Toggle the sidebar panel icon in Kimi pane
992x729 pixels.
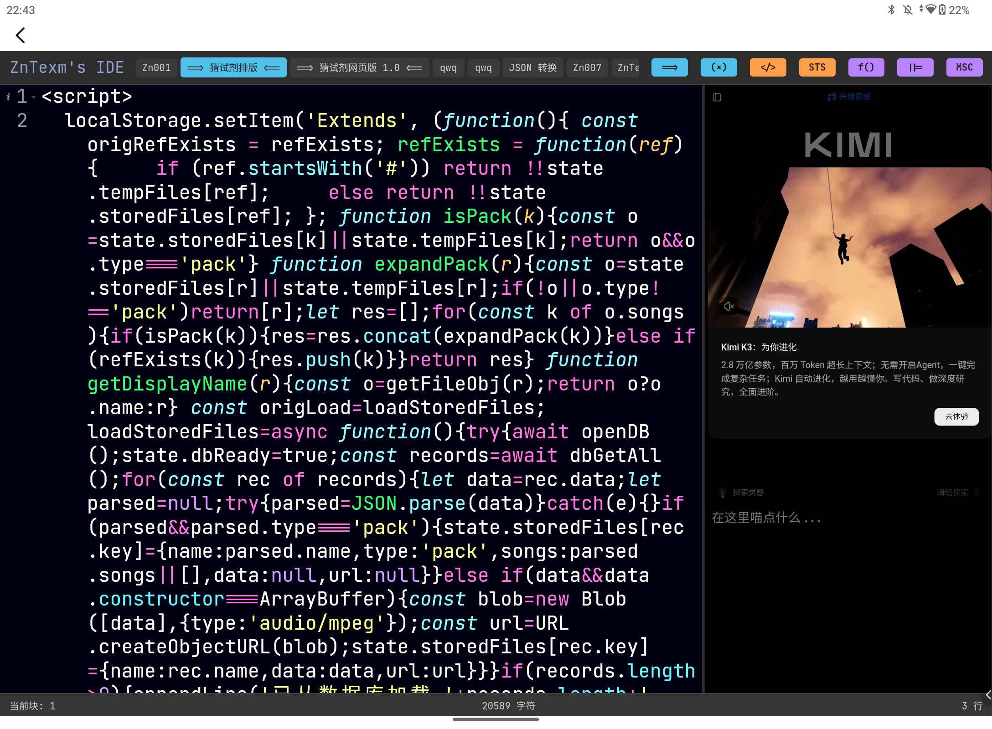[x=717, y=97]
